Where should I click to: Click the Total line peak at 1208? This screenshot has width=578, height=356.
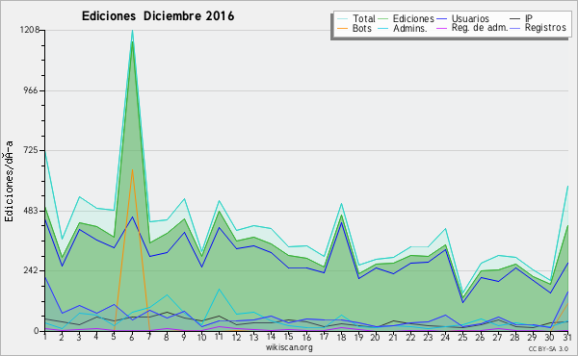pyautogui.click(x=132, y=31)
